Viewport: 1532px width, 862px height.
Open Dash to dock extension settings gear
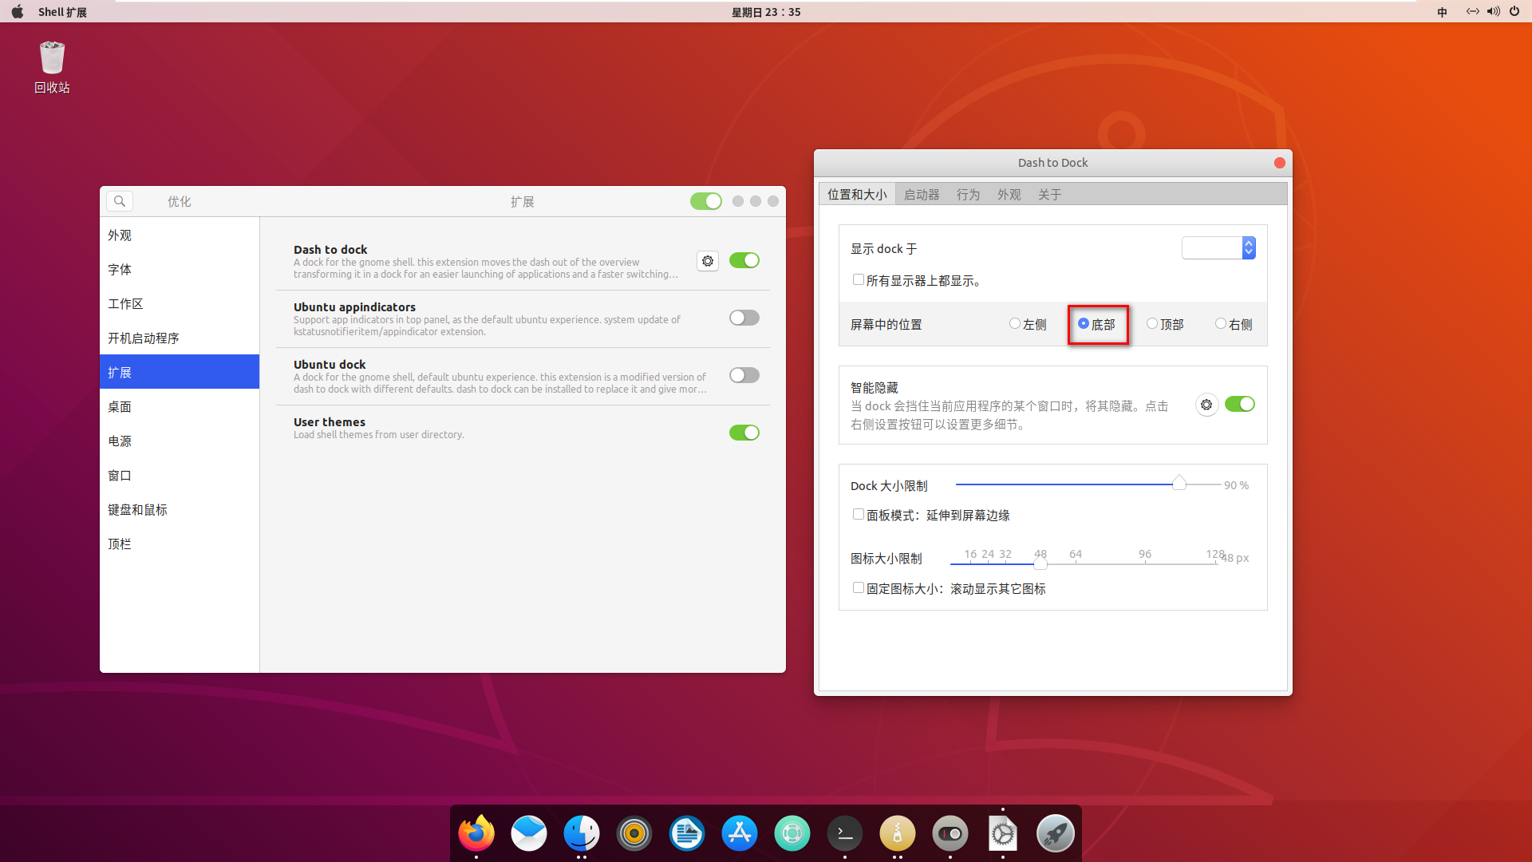pyautogui.click(x=707, y=260)
